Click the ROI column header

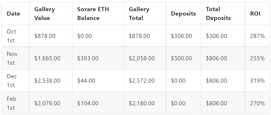pyautogui.click(x=257, y=13)
